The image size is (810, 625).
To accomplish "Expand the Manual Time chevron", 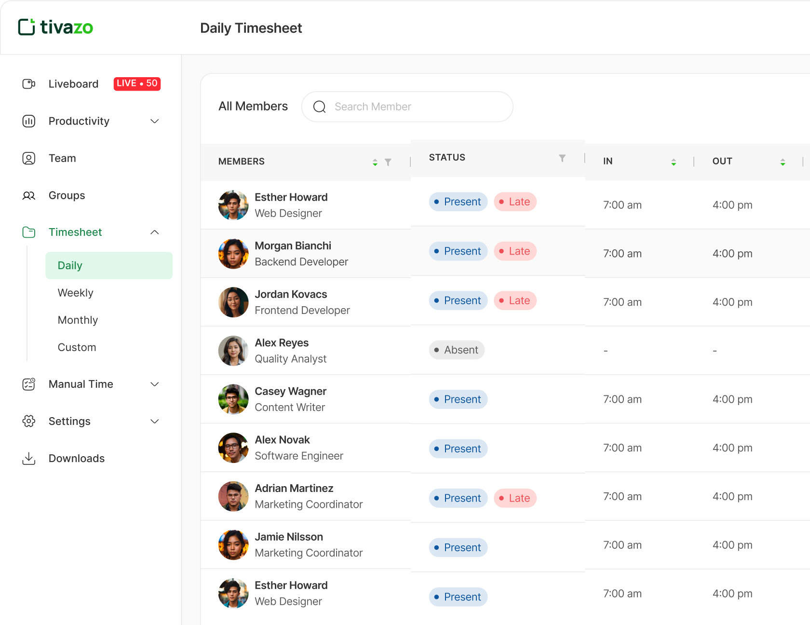I will [155, 384].
